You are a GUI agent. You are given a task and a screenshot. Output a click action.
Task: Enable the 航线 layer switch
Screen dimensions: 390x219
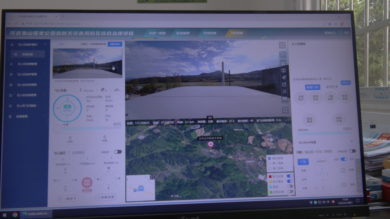(x=290, y=187)
